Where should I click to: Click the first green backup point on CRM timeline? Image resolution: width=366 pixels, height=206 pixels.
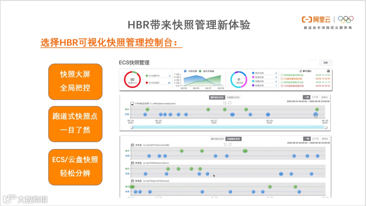(x=147, y=109)
